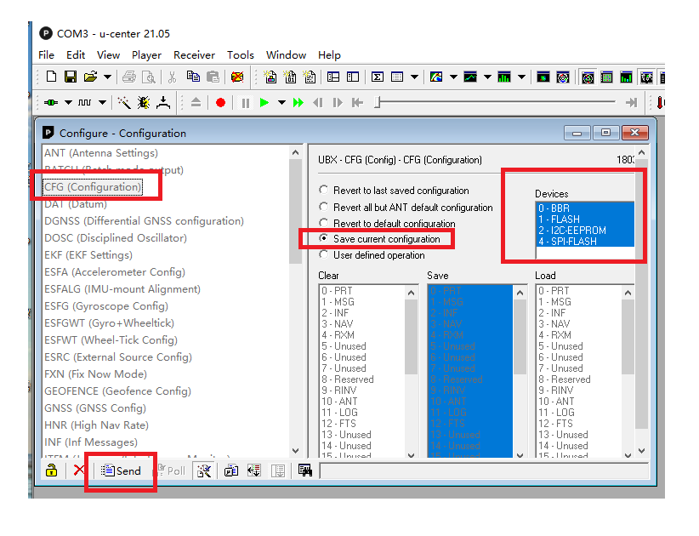Viewport: 699px width, 536px height.
Task: Click the red record button
Action: (220, 103)
